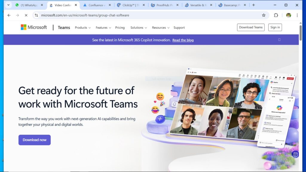Screen dimensions: 306x172
Task: Open the Chrome profile avatar
Action: (289, 15)
